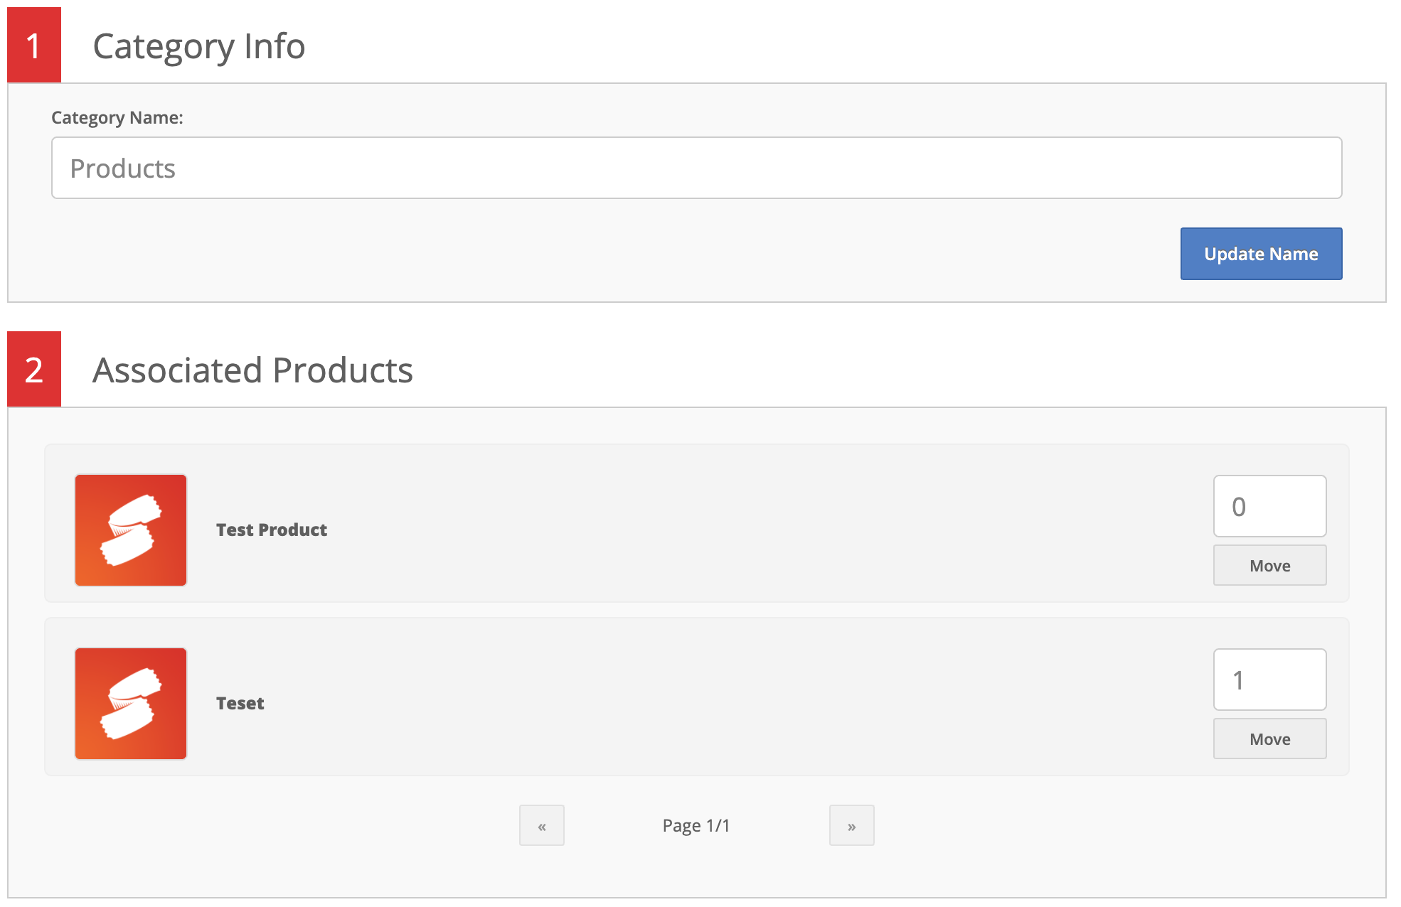Click Move button for Teset
This screenshot has height=907, width=1401.
pos(1269,739)
